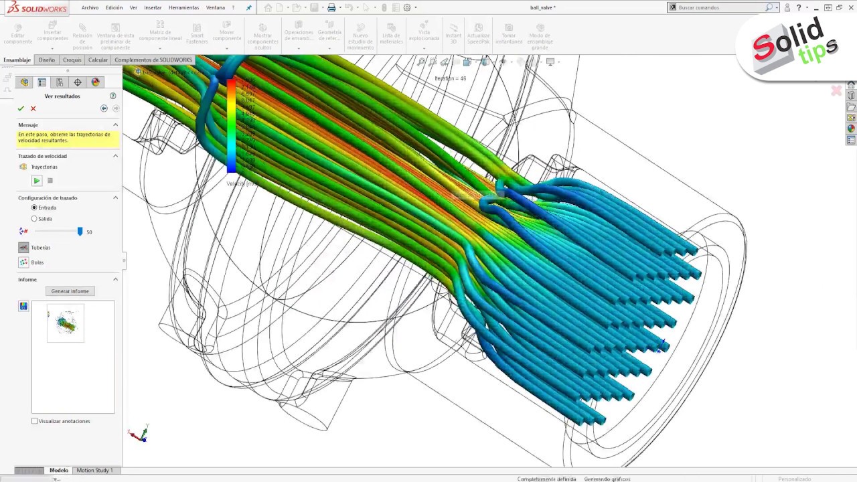Collapse the Trazado de velocidad section

[x=115, y=156]
